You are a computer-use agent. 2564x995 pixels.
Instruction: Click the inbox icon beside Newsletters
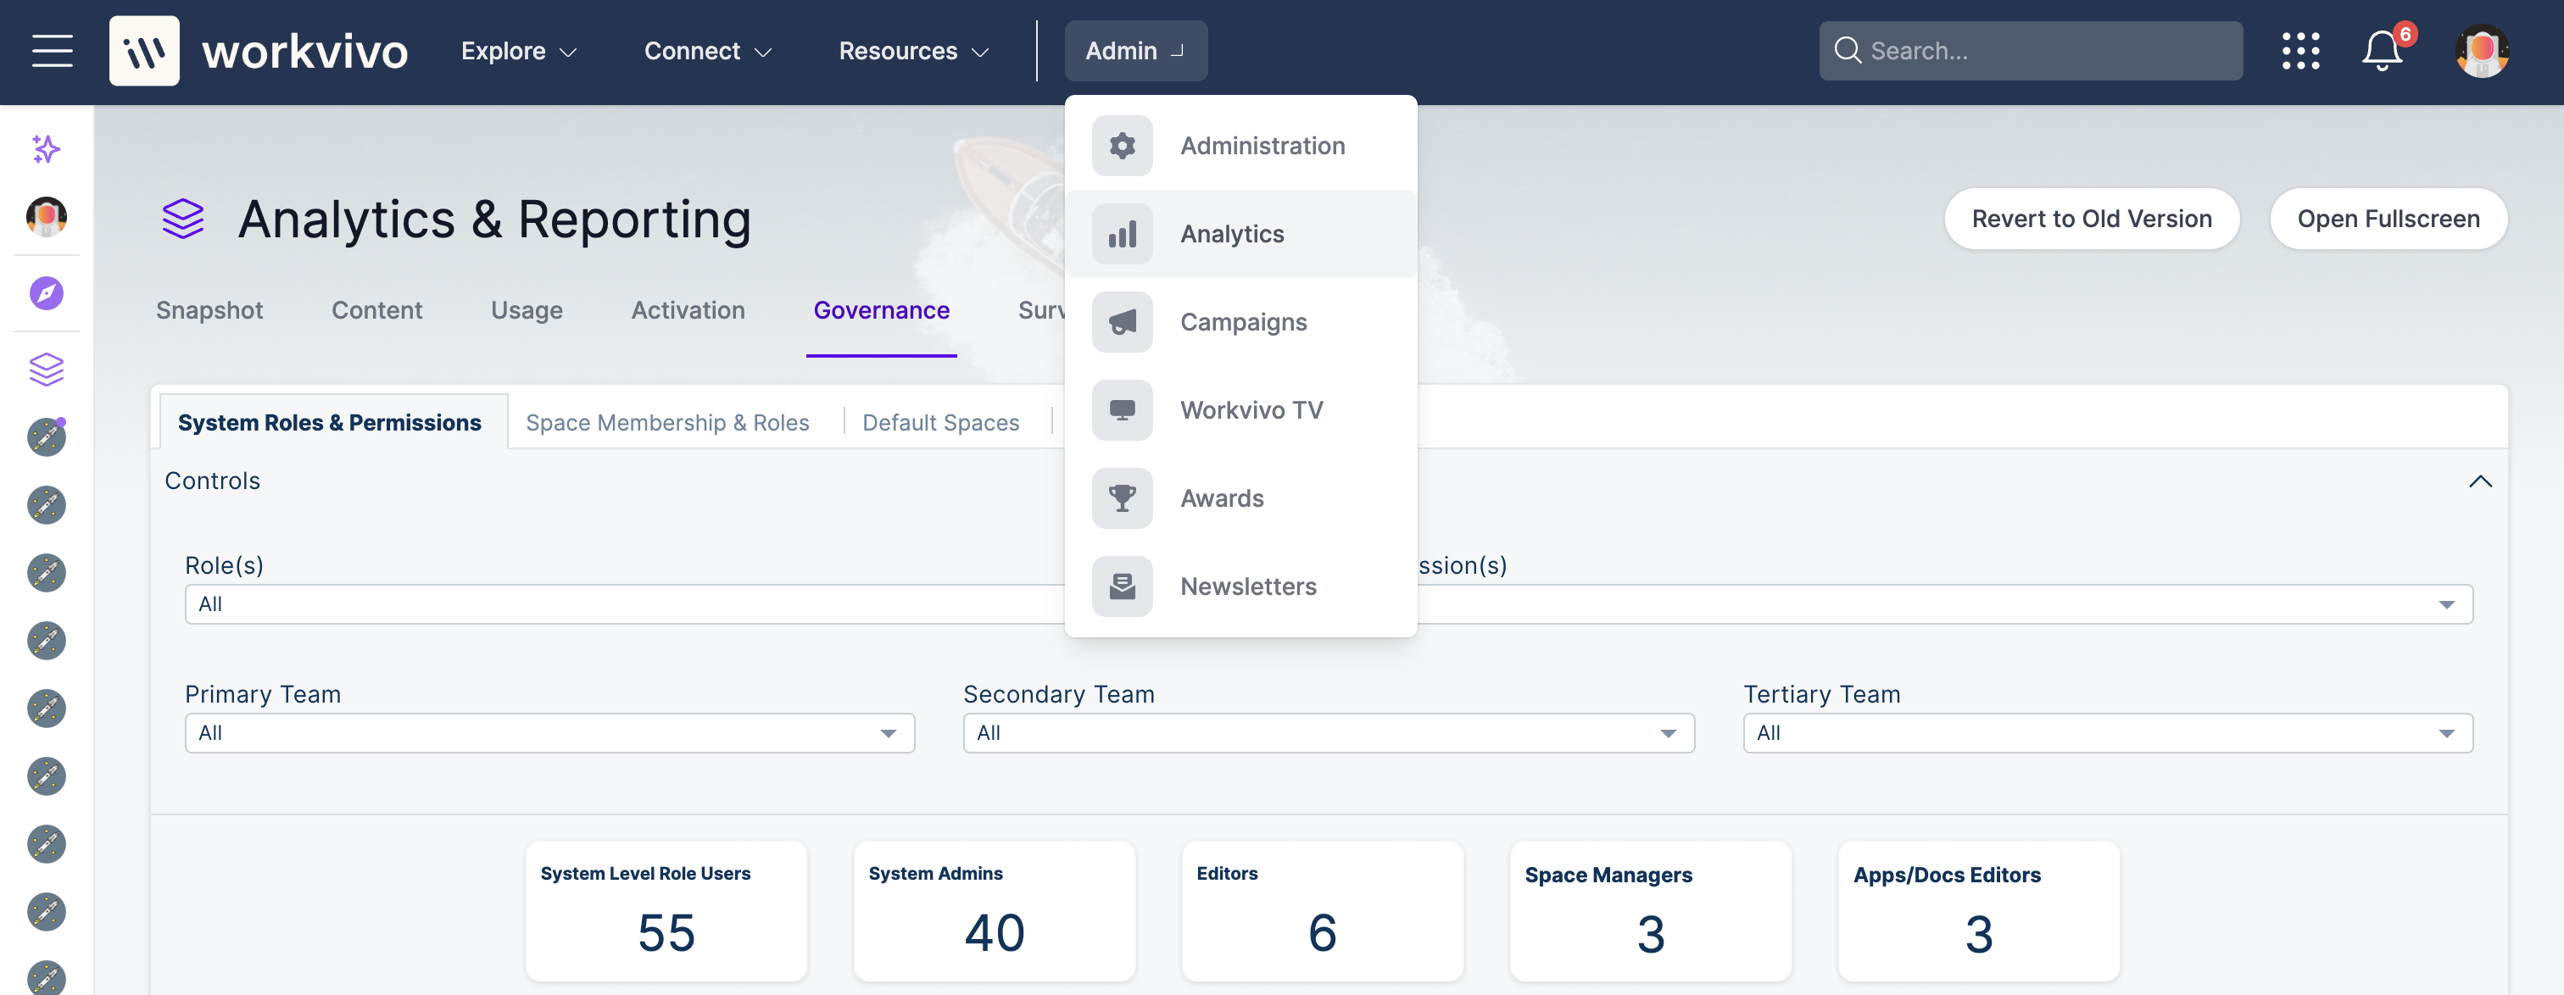click(1122, 586)
